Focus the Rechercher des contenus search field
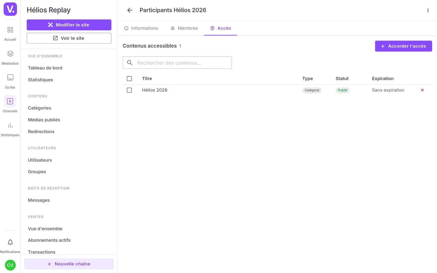437x273 pixels. [x=177, y=63]
